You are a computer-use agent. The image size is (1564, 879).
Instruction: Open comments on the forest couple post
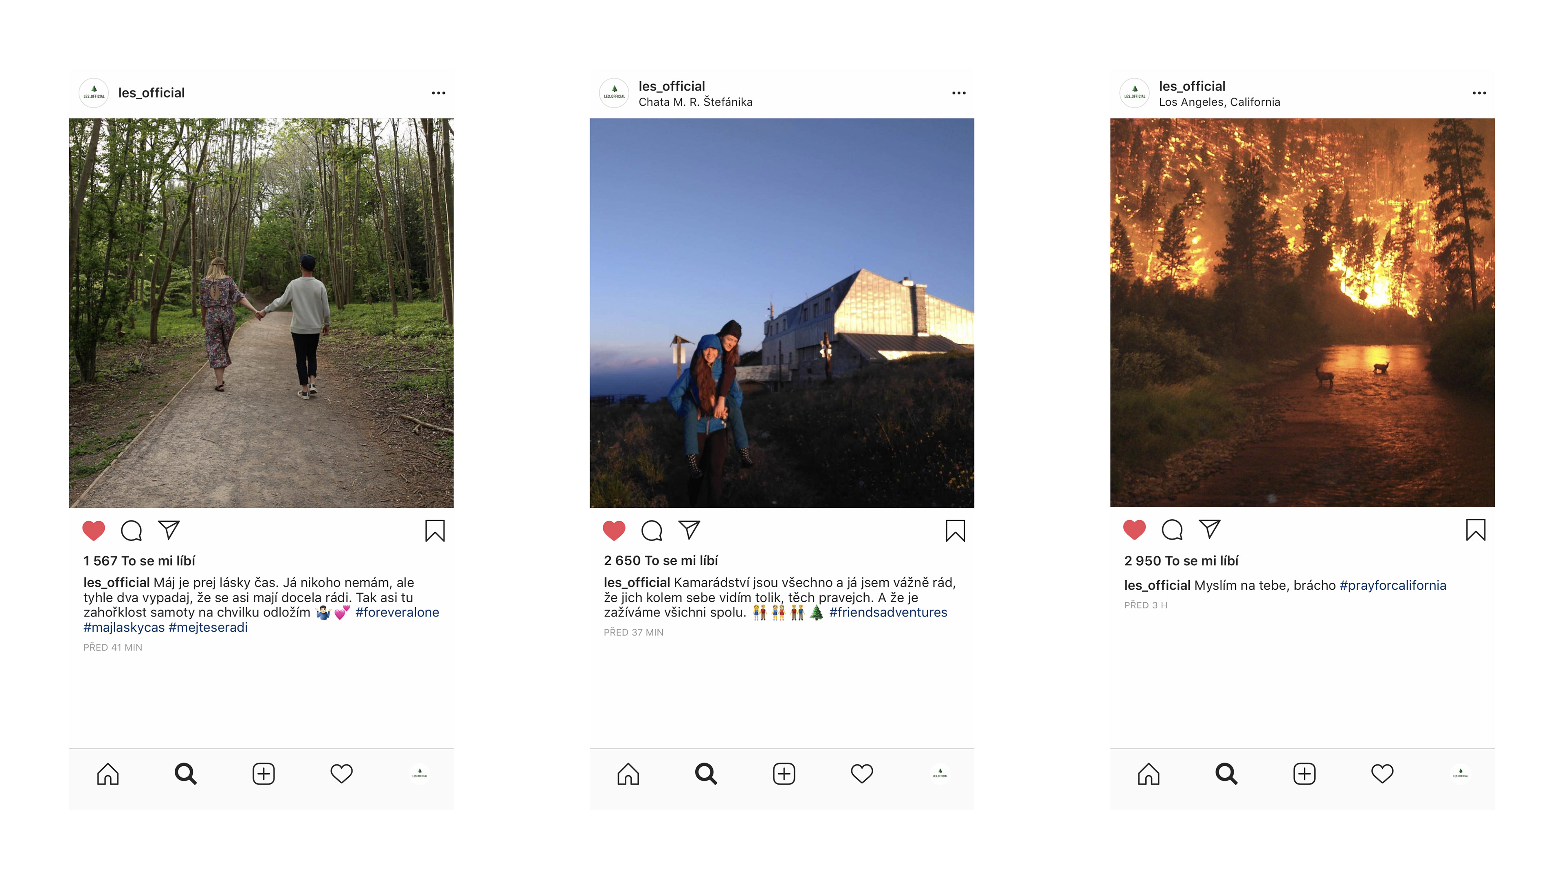132,530
